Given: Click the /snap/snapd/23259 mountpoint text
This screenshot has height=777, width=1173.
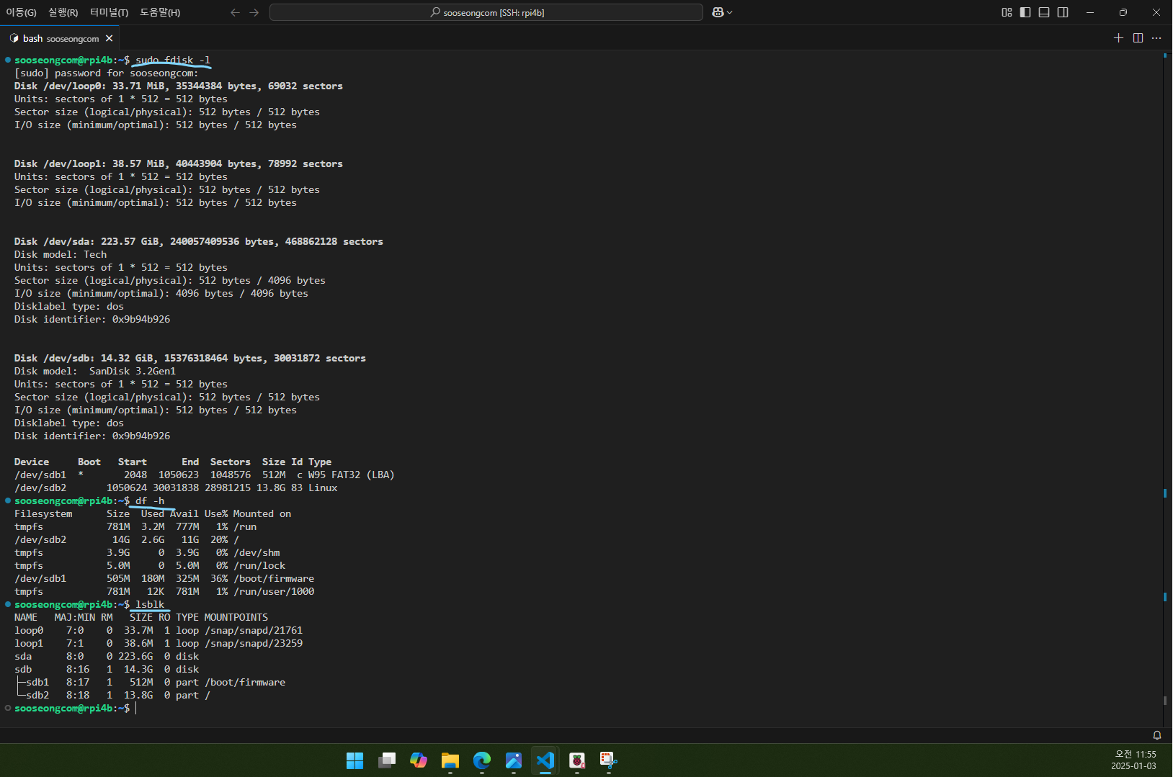Looking at the screenshot, I should tap(254, 643).
